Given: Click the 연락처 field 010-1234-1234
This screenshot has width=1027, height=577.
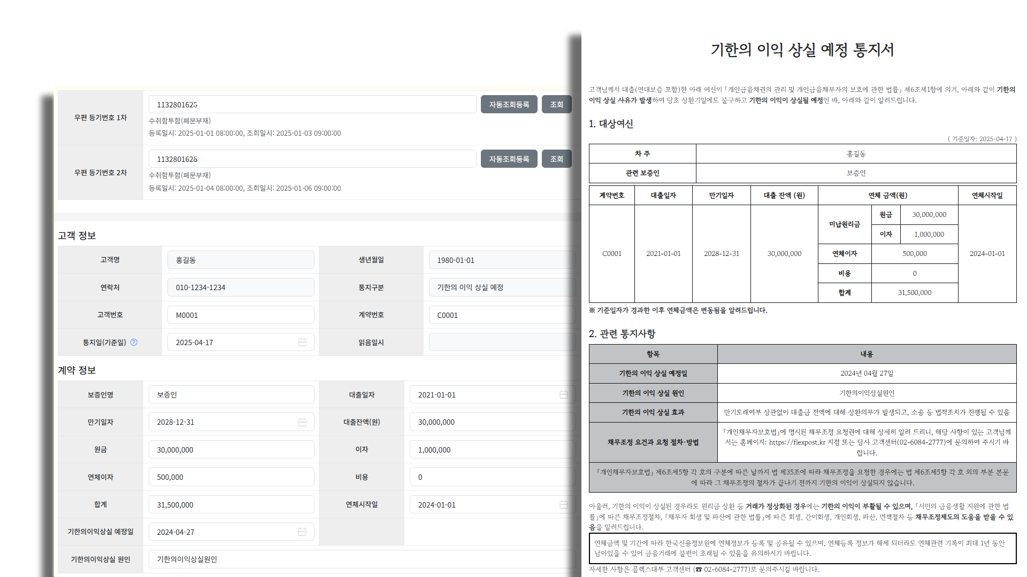Looking at the screenshot, I should point(241,287).
